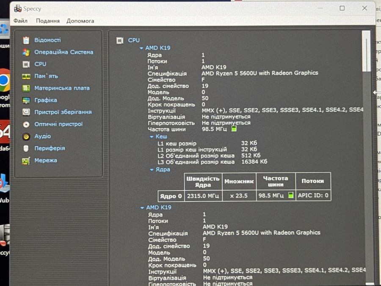381x286 pixels.
Task: Open the Аудіо speaker icon
Action: [x=26, y=136]
